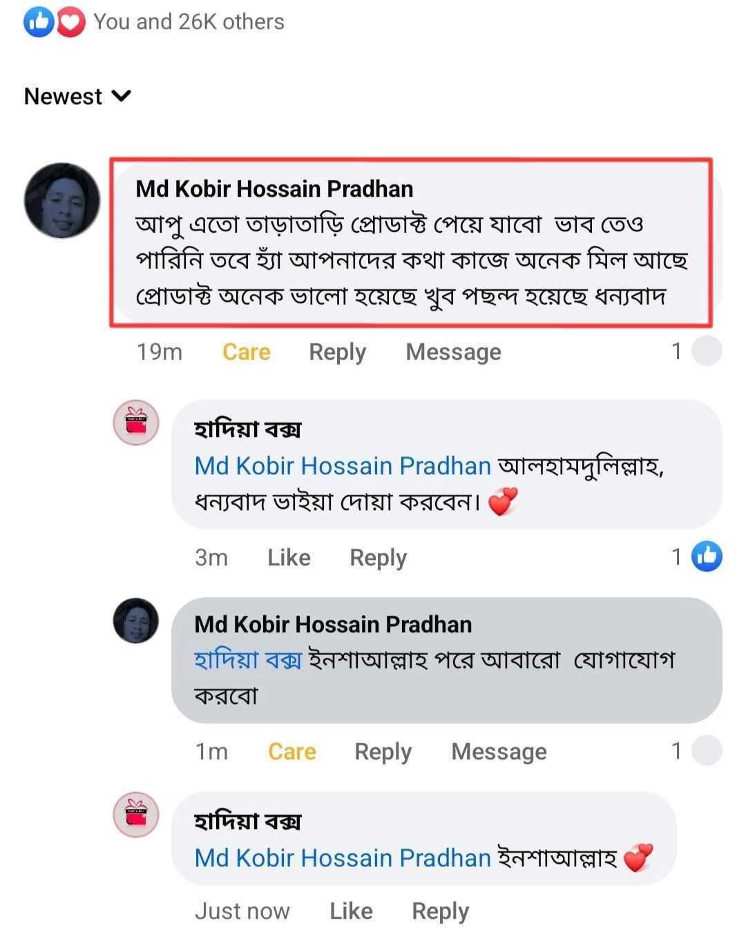Select Care on the first comment
Viewport: 746px width, 932px height.
coord(245,352)
